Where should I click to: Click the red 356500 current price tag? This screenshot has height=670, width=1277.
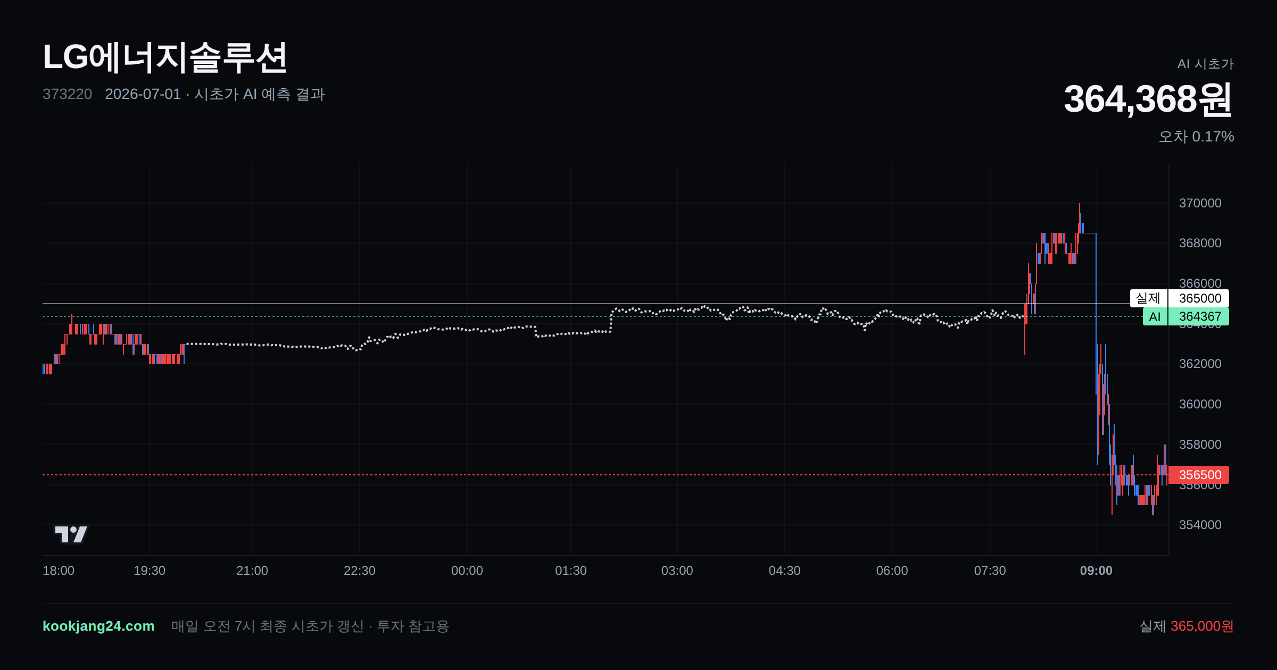pos(1199,475)
